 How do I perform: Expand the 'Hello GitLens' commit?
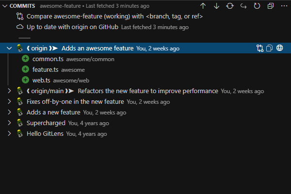[x=9, y=133]
